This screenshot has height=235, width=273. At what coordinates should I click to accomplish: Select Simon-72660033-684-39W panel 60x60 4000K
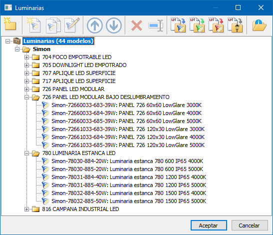(x=126, y=113)
